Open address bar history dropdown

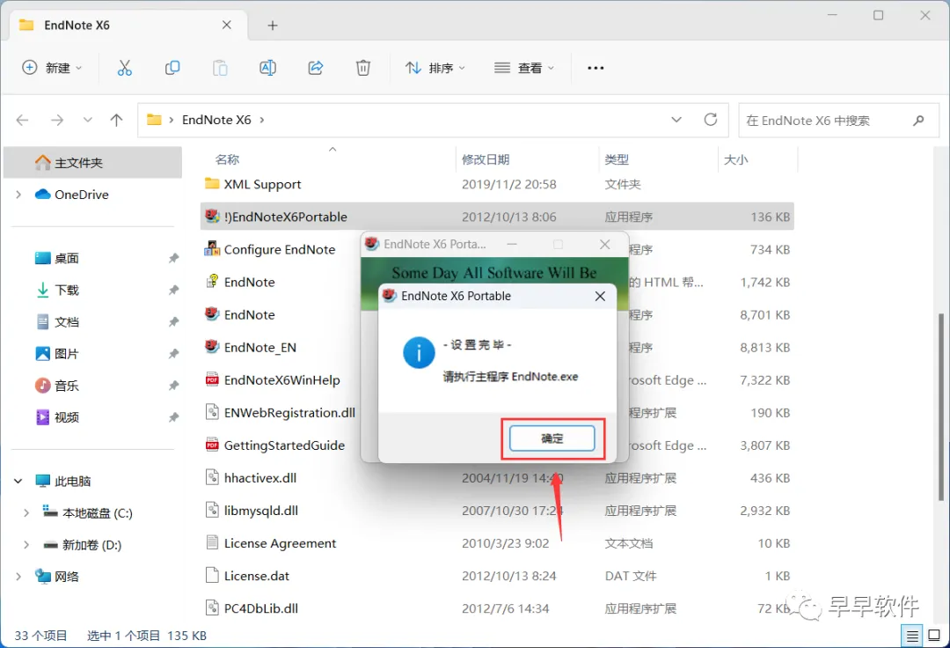point(676,120)
